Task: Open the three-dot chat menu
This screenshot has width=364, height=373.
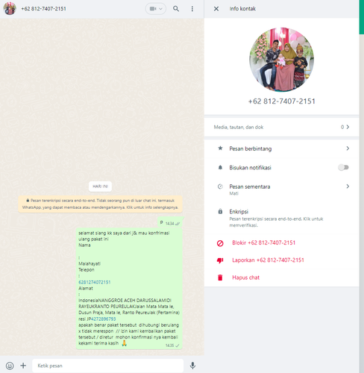Action: (x=192, y=9)
